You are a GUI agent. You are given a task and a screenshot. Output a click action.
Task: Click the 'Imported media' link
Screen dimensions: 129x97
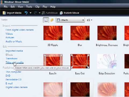(x=14, y=51)
